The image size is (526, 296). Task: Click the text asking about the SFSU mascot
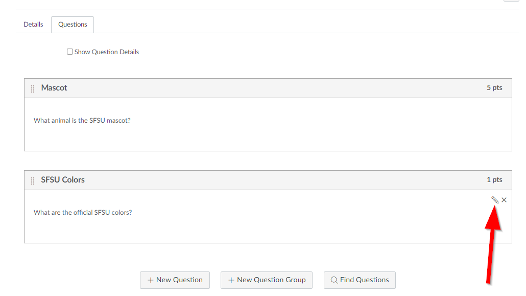(x=82, y=120)
